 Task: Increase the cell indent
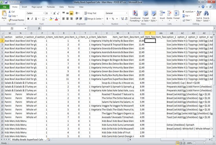click(81, 19)
